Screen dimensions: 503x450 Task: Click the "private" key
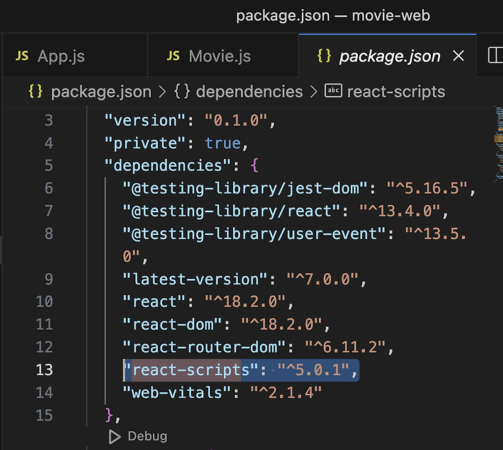(x=145, y=143)
